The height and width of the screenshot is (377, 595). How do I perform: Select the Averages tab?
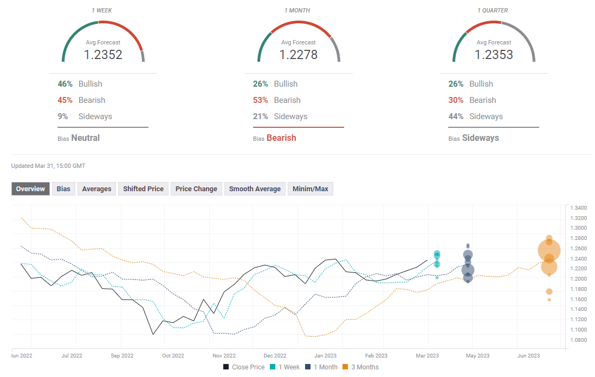[96, 188]
